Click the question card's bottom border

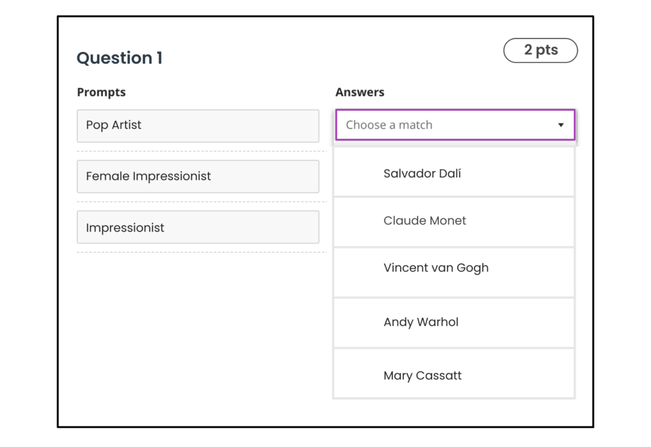(325, 427)
